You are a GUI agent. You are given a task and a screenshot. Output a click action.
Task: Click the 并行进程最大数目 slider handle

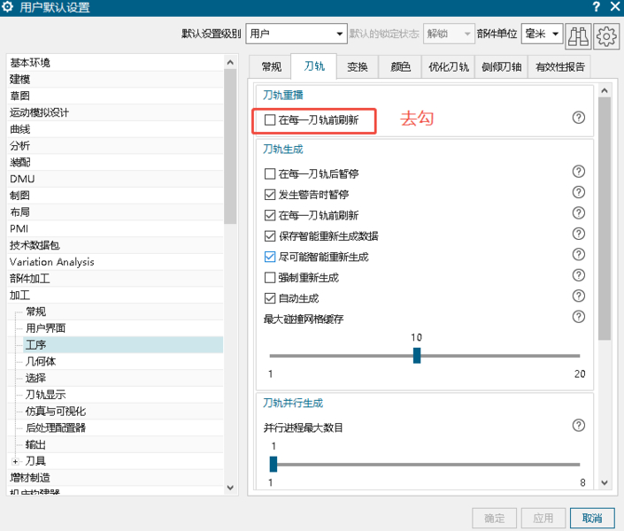273,464
